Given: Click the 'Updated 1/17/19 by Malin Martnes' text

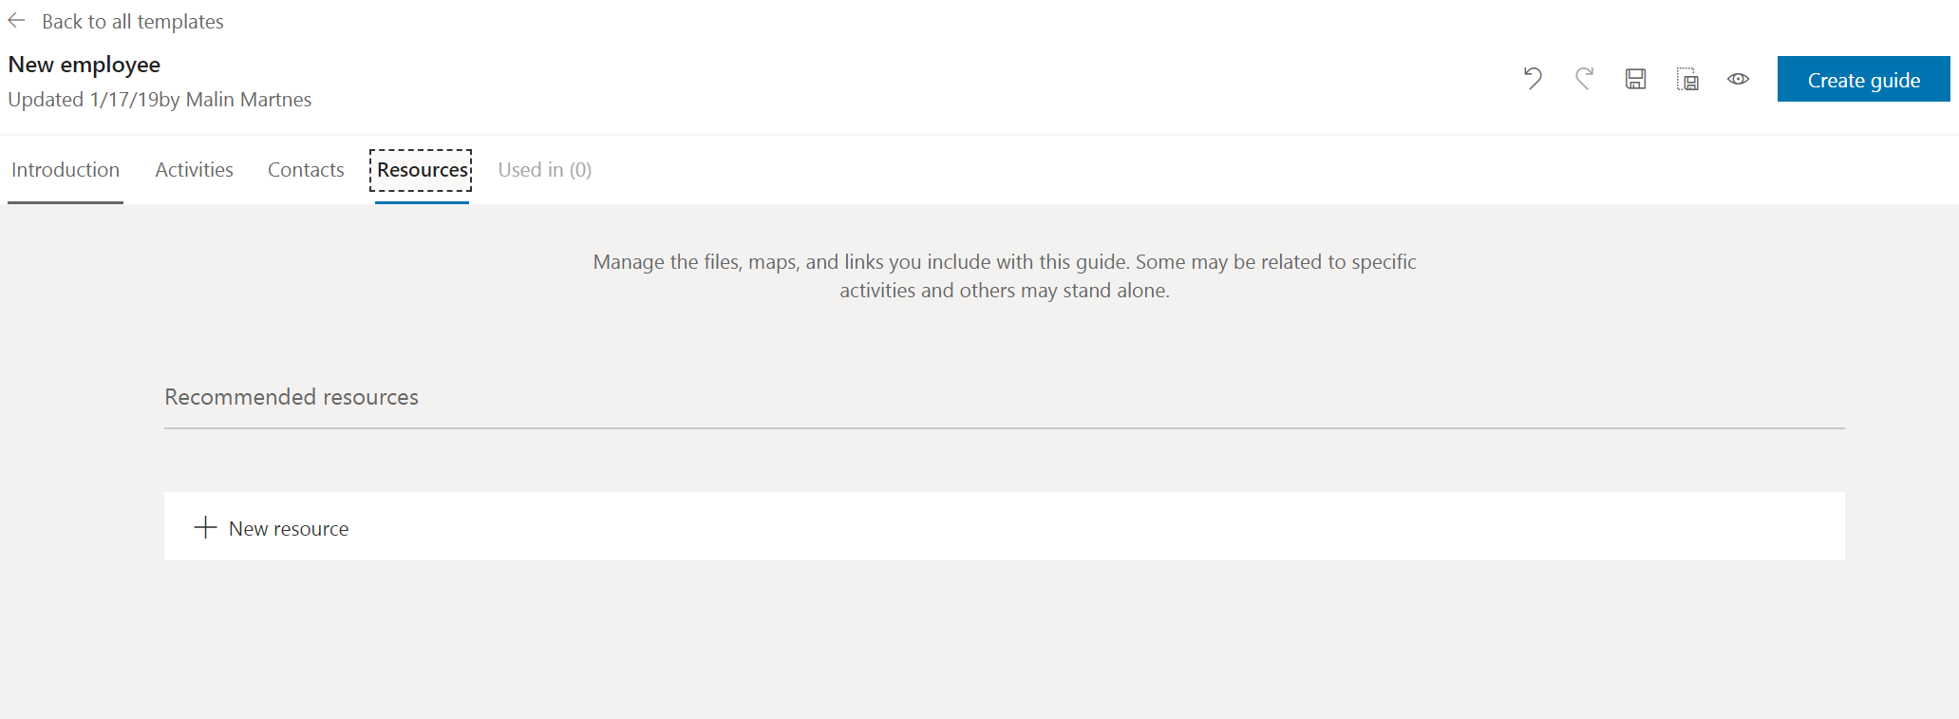Looking at the screenshot, I should [x=160, y=100].
